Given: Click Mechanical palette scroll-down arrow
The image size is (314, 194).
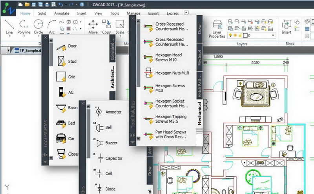Looking at the screenshot, I should pyautogui.click(x=138, y=138).
